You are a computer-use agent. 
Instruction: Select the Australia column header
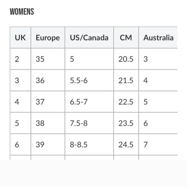pos(158,38)
